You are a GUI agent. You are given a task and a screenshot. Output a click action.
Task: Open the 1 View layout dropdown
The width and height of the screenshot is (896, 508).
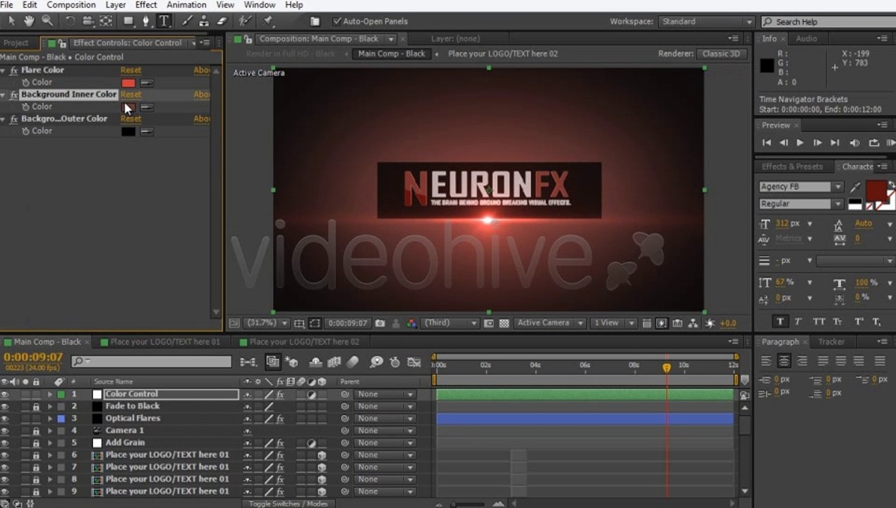point(615,323)
